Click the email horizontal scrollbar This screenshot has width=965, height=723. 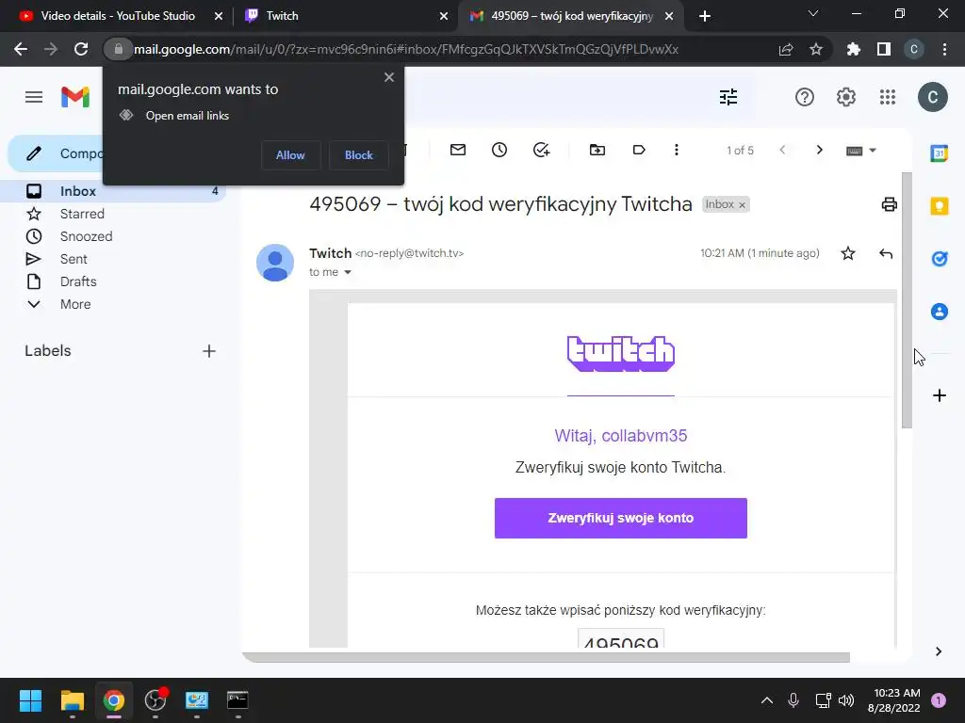[548, 657]
